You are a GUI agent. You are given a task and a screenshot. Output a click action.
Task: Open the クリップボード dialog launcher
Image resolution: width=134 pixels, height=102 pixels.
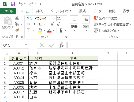coord(22,37)
